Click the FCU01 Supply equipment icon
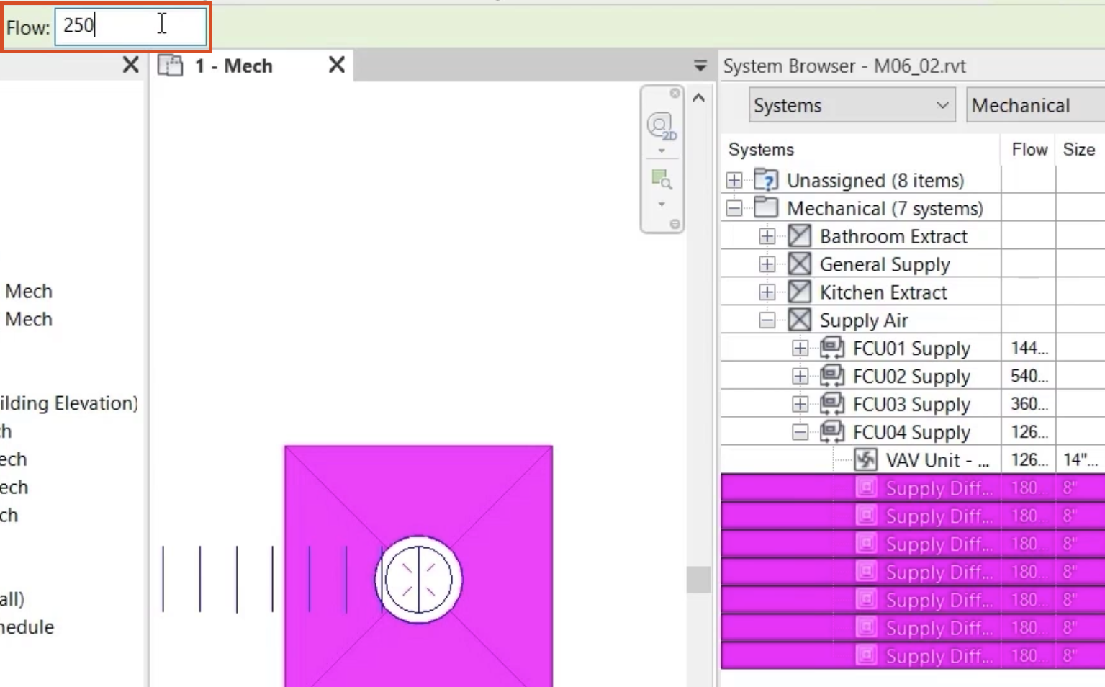 [832, 348]
